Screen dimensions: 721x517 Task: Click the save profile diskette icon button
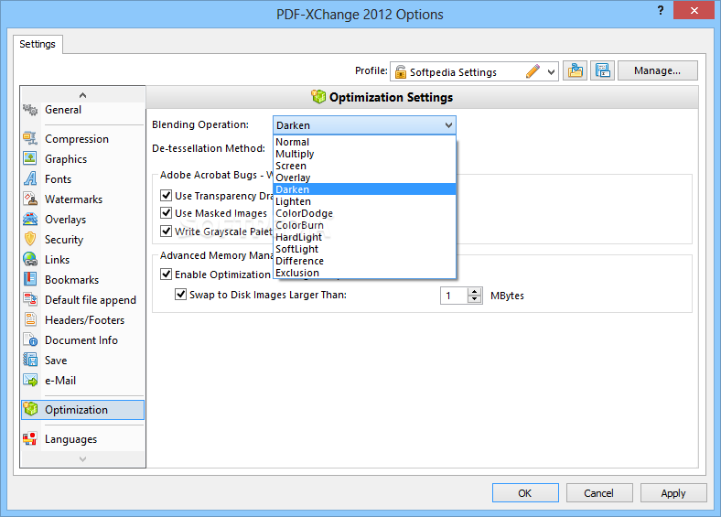602,70
